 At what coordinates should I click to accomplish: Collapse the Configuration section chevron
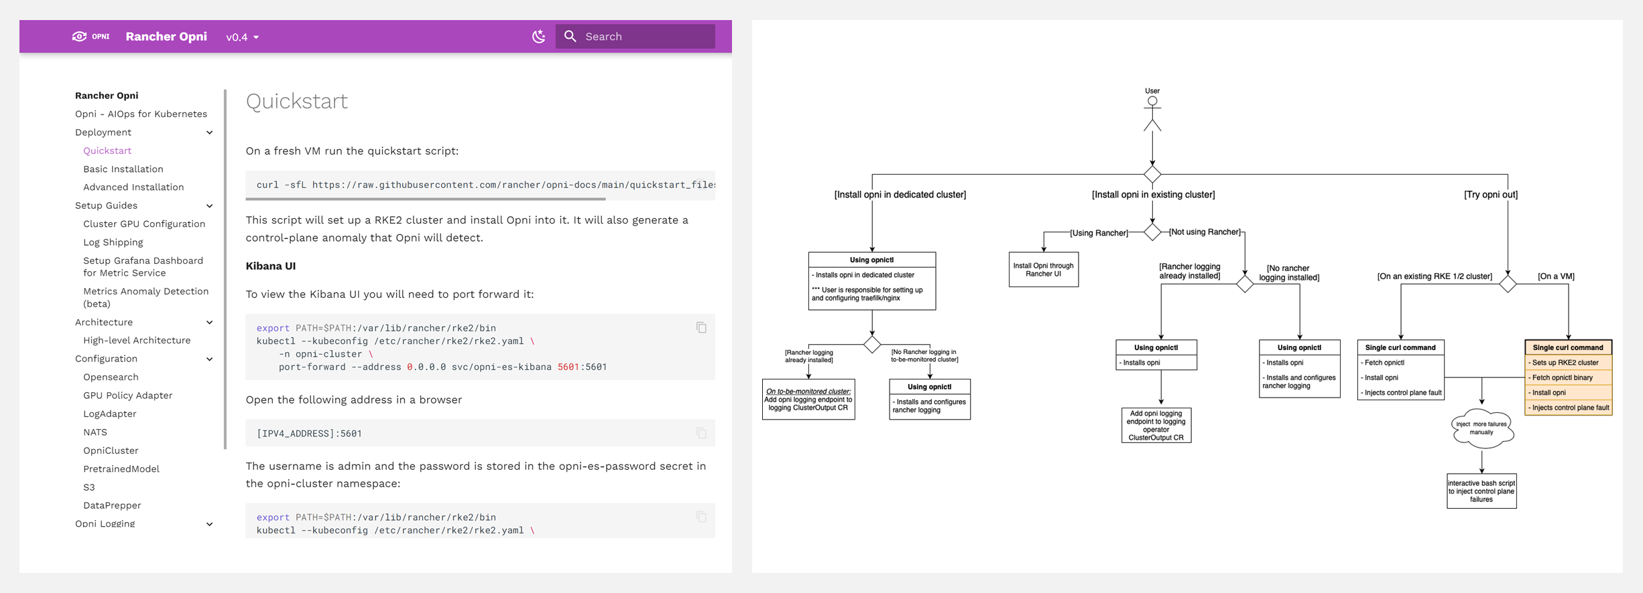click(x=209, y=359)
